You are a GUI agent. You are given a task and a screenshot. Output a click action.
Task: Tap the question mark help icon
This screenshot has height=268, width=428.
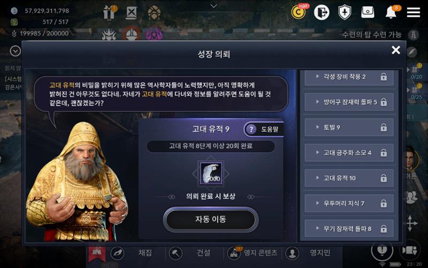coord(251,129)
